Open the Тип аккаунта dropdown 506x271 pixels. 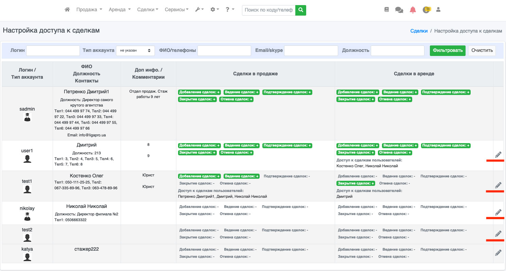coord(135,51)
